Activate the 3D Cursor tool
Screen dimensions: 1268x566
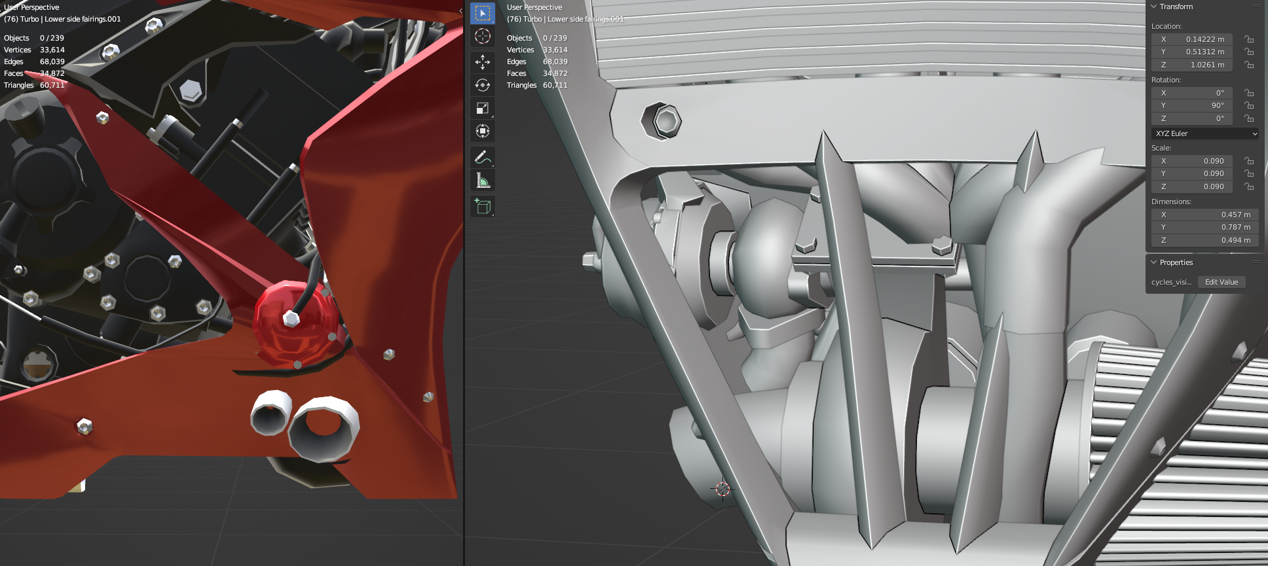(x=483, y=37)
